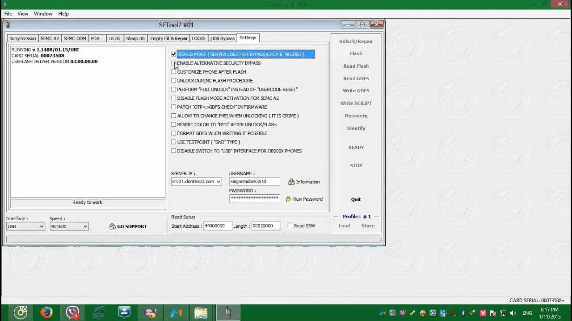Open the Window menu
The width and height of the screenshot is (572, 321).
point(43,14)
